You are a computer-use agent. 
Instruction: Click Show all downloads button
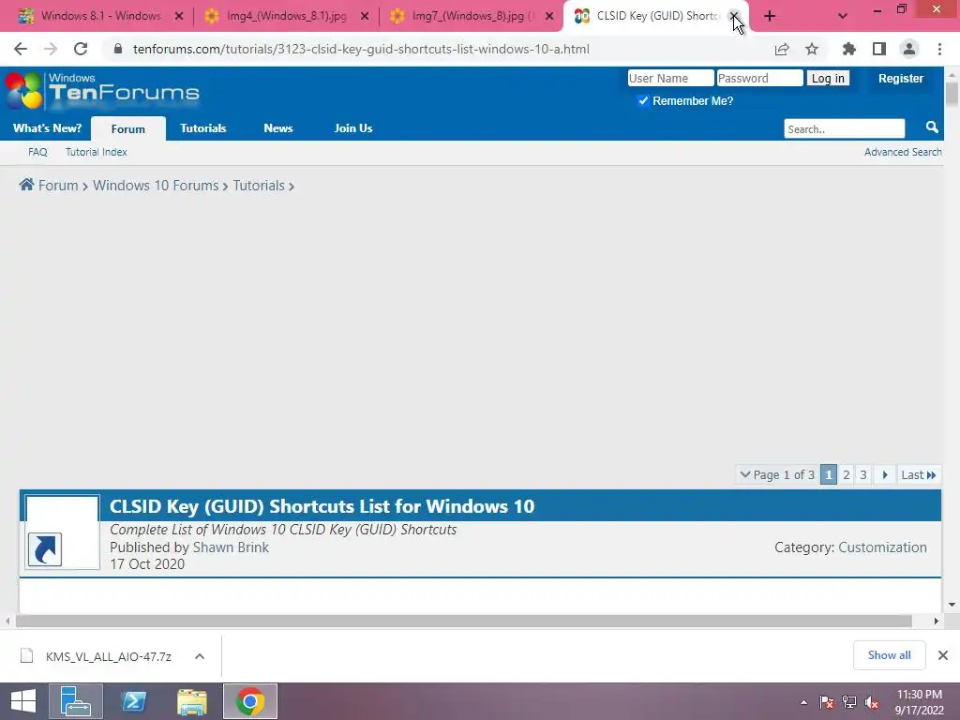pyautogui.click(x=889, y=655)
